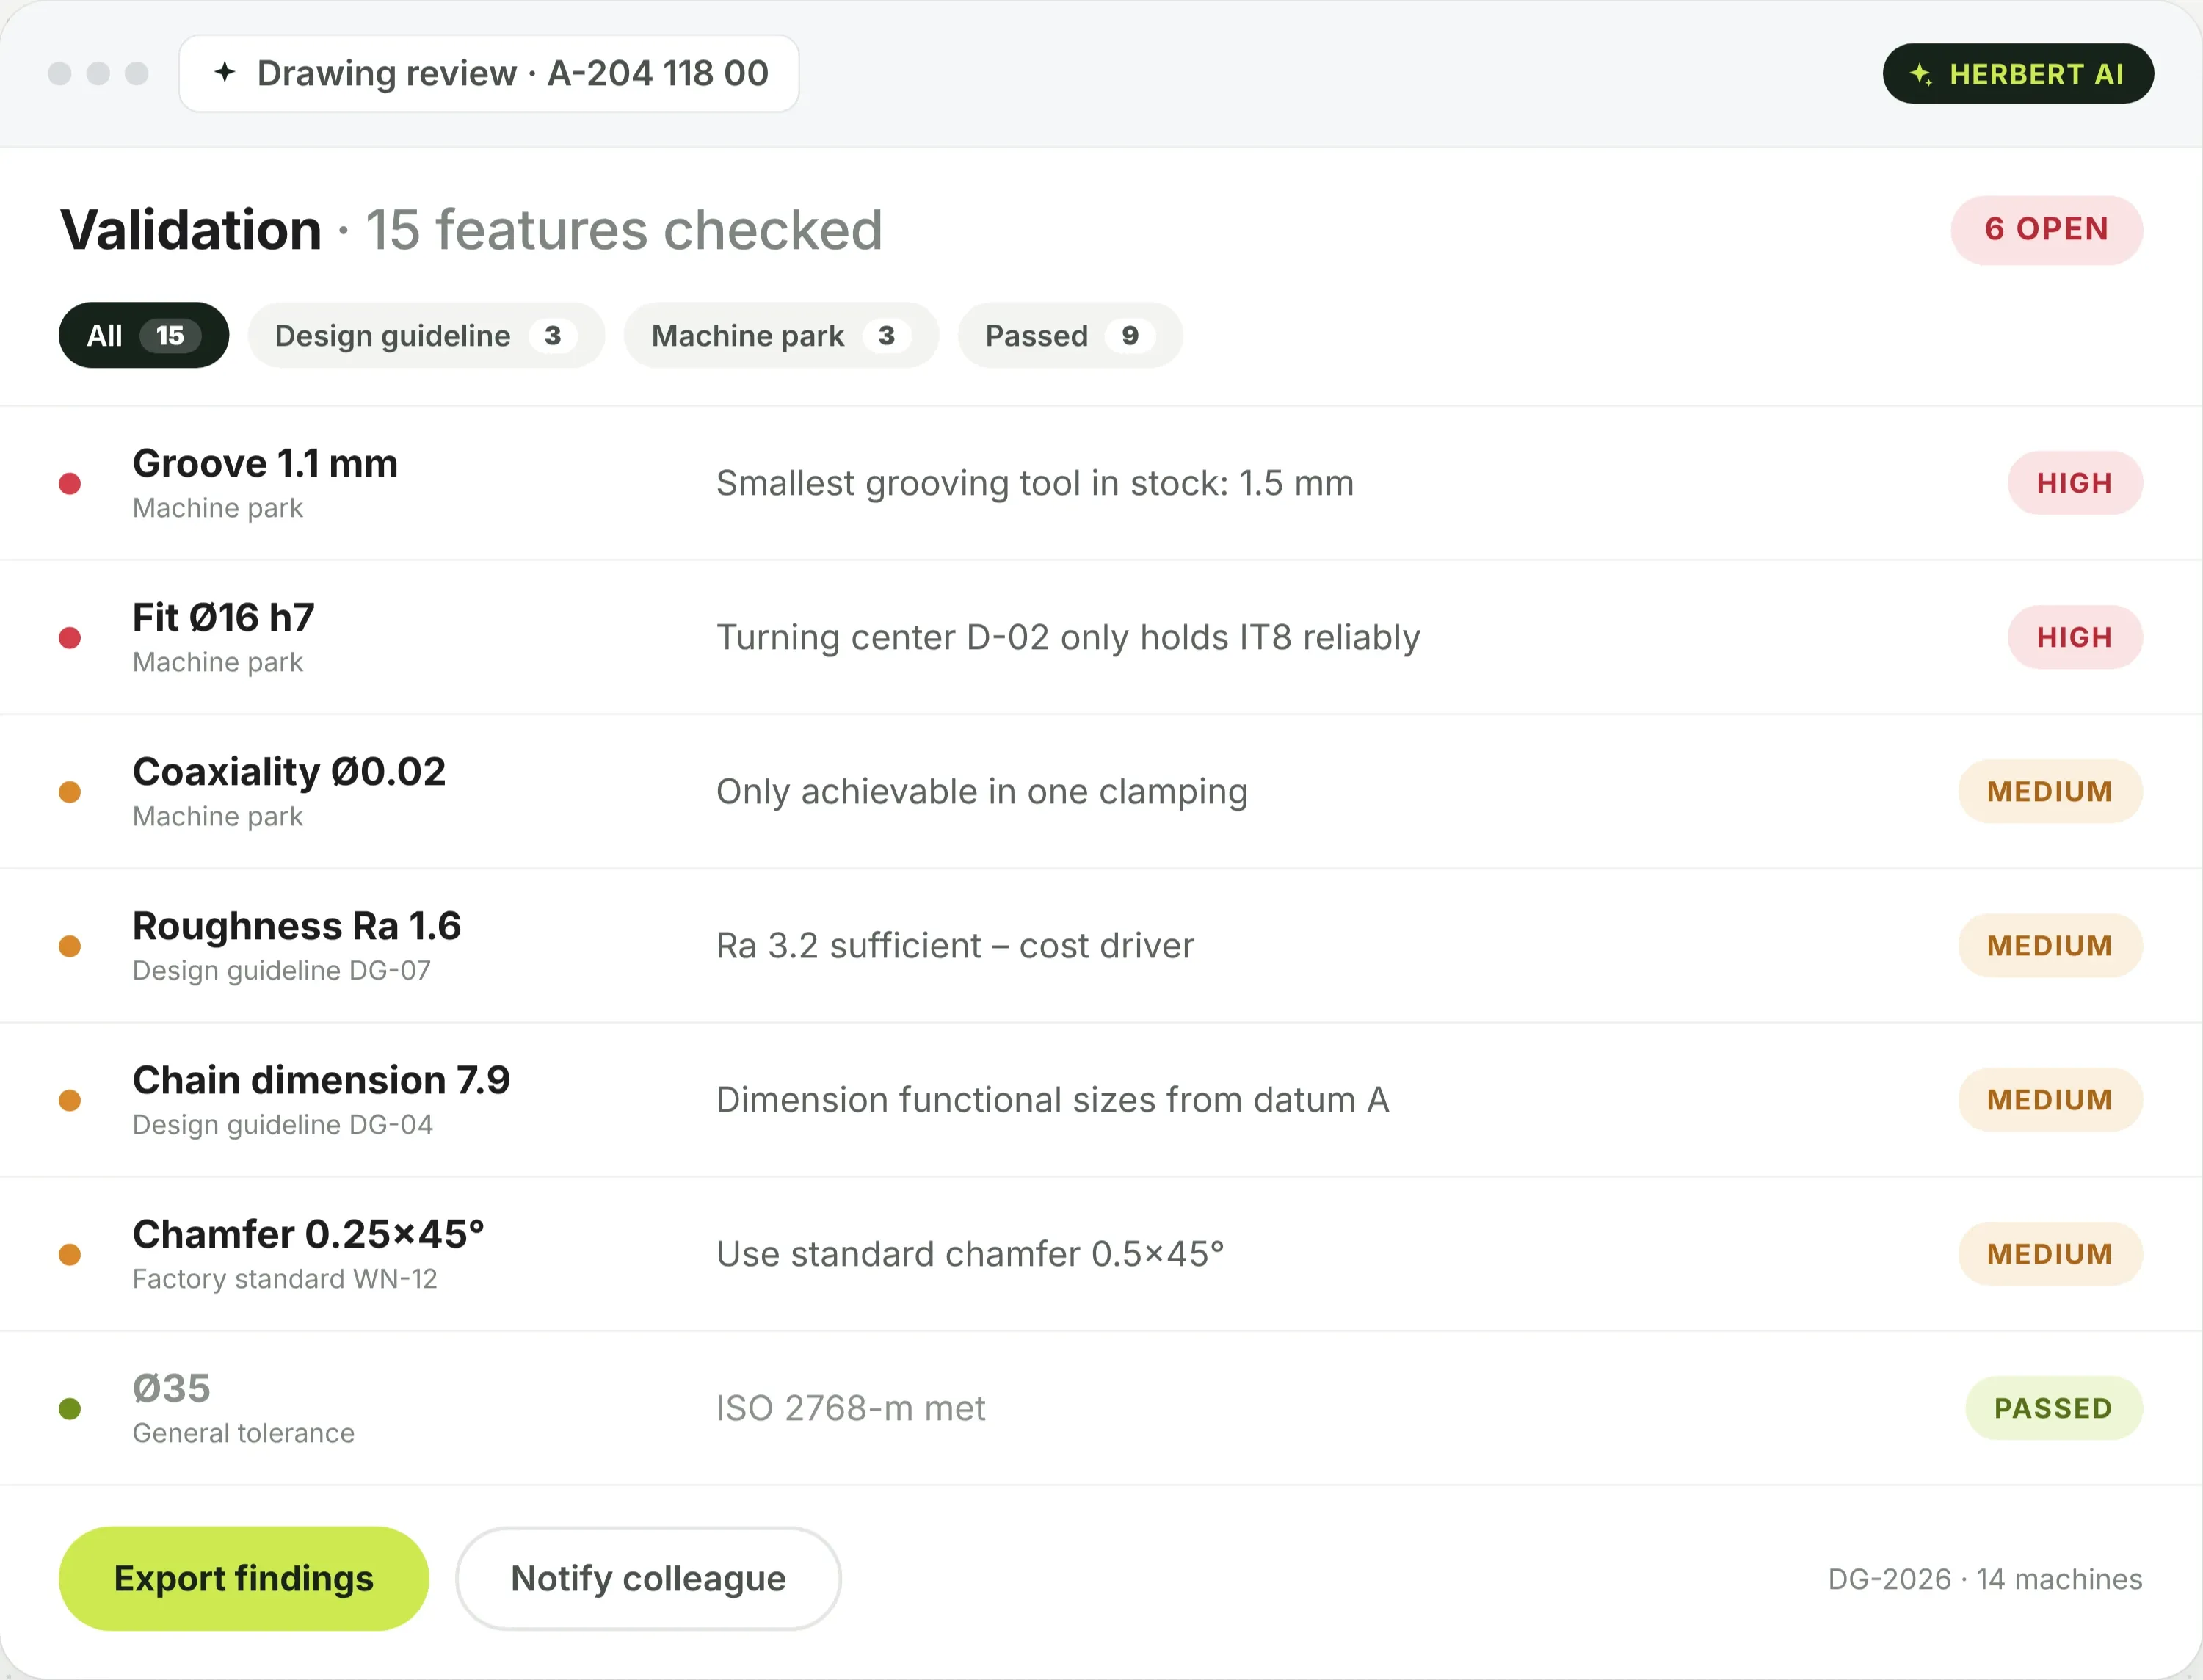Click the sparkle icon in HERBERT AI badge

tap(1920, 74)
